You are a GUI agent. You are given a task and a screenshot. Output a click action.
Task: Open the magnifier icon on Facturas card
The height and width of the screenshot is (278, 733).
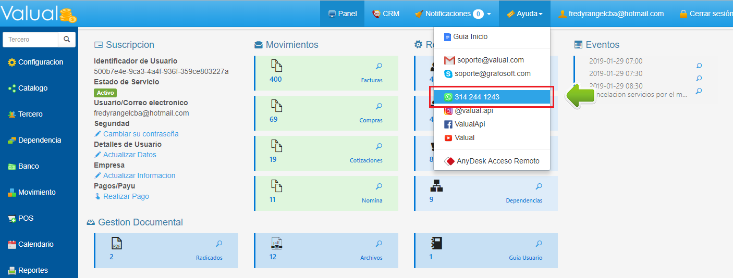(x=379, y=66)
